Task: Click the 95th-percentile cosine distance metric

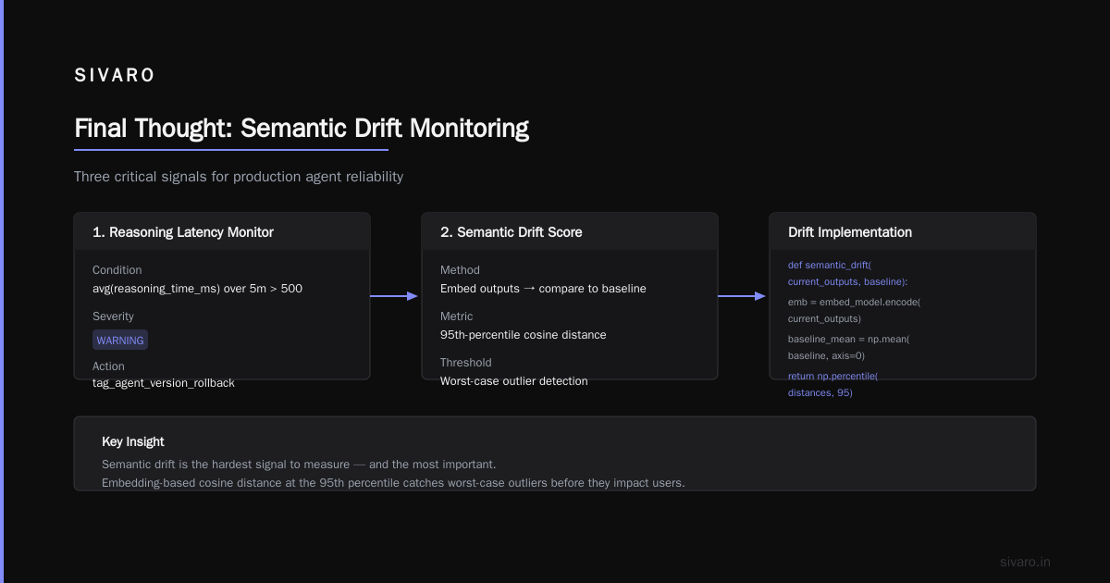Action: click(524, 334)
